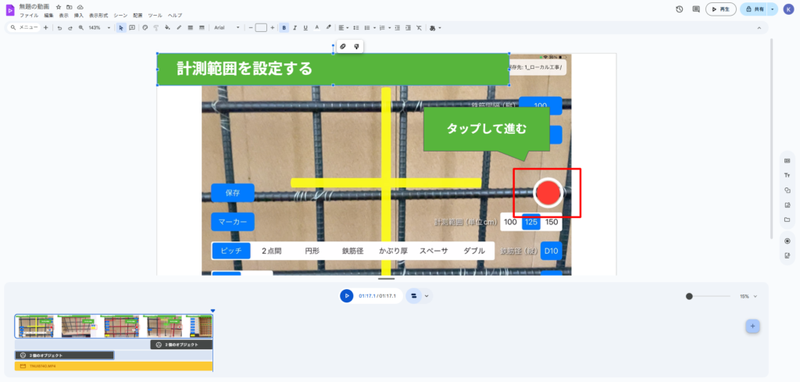The image size is (800, 382).
Task: Toggle italic text formatting
Action: (x=295, y=27)
